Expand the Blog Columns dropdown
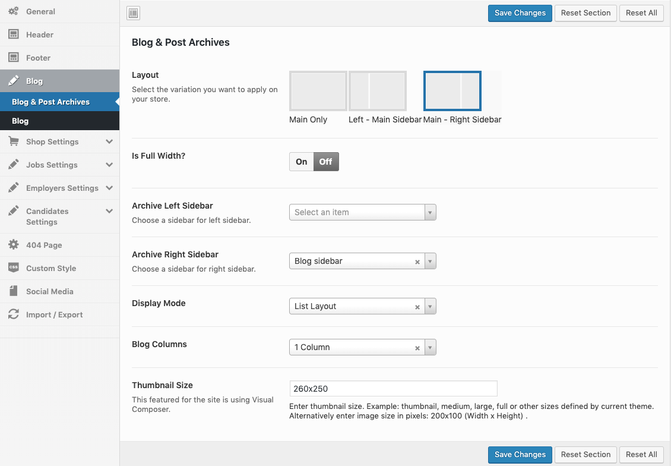The width and height of the screenshot is (671, 466). [x=362, y=347]
